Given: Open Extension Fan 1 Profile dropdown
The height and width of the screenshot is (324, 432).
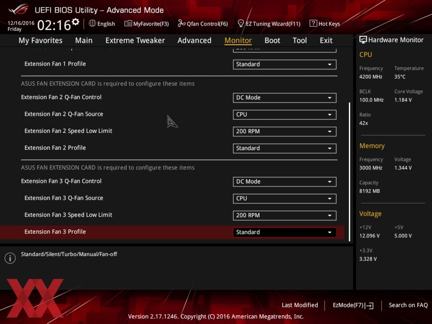Looking at the screenshot, I should coord(285,64).
